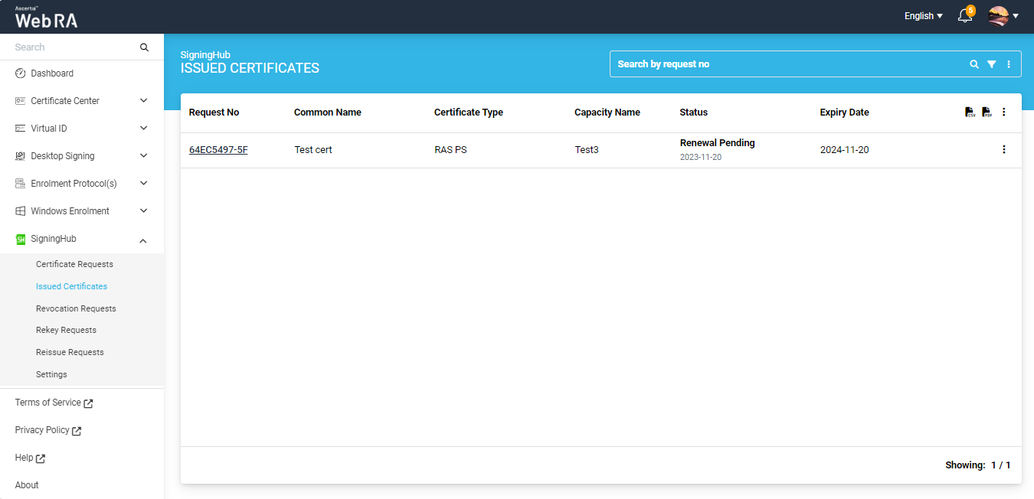The image size is (1034, 499).
Task: Open search bar more options menu
Action: tap(1008, 64)
